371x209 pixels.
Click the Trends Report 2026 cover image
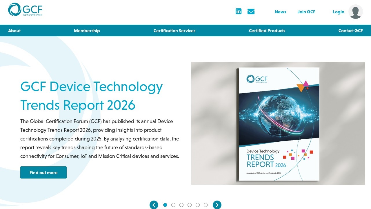coord(278,123)
